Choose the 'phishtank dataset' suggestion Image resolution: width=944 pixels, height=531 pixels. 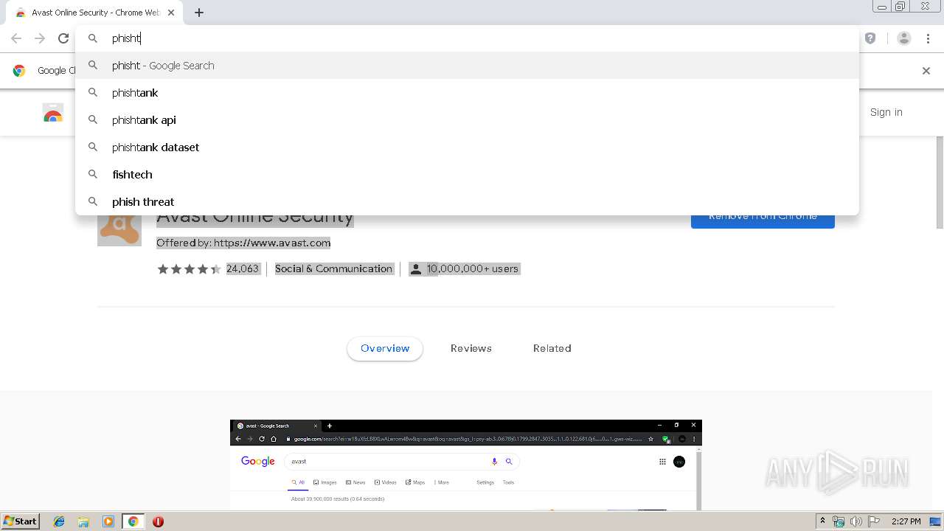pos(467,147)
